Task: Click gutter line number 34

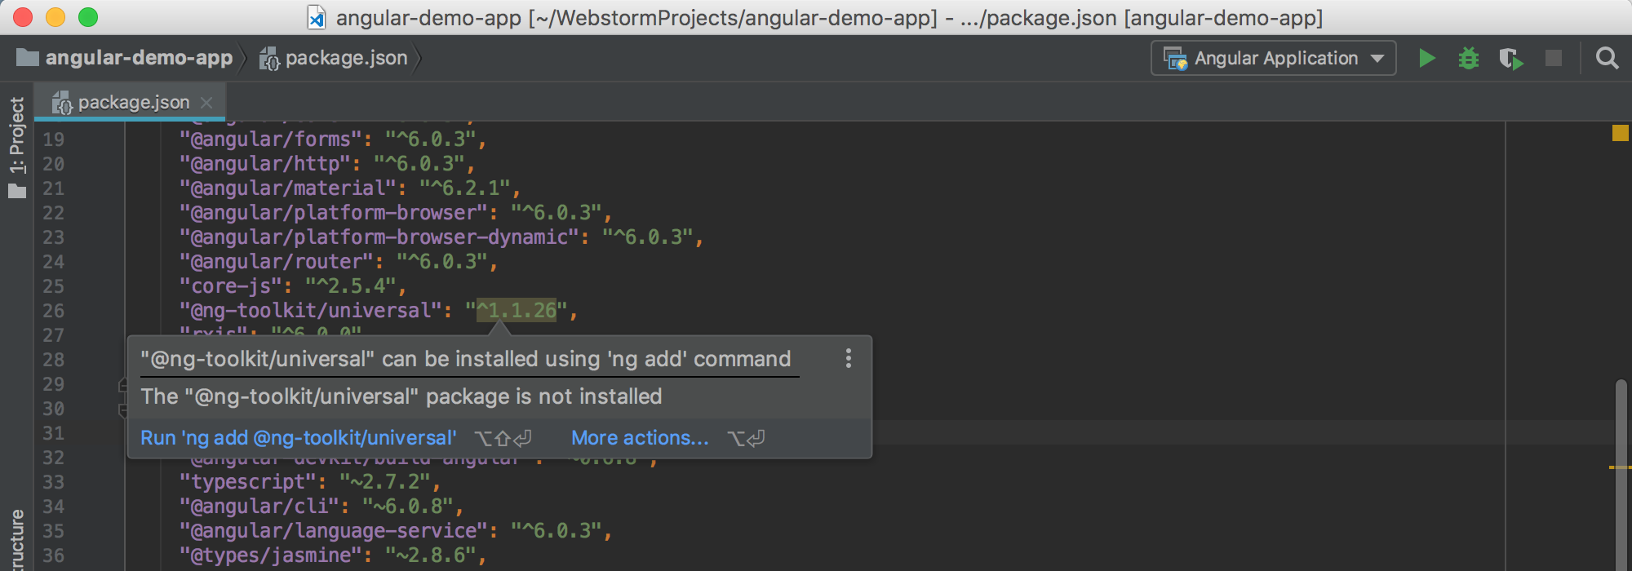Action: 53,507
